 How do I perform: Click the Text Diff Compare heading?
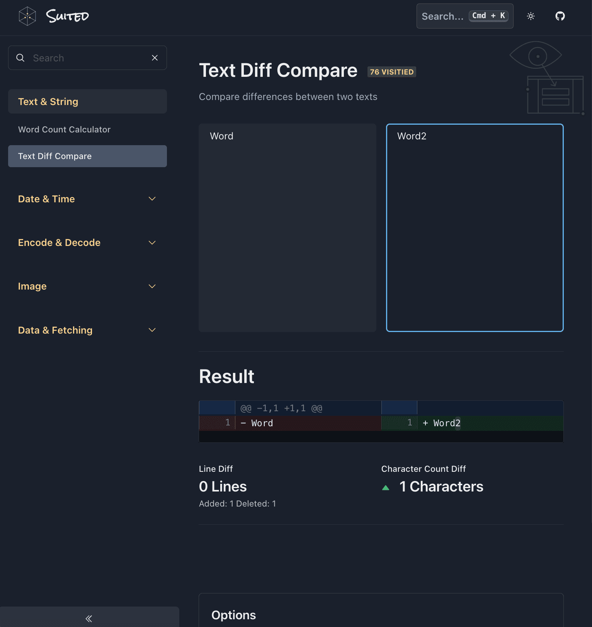278,70
